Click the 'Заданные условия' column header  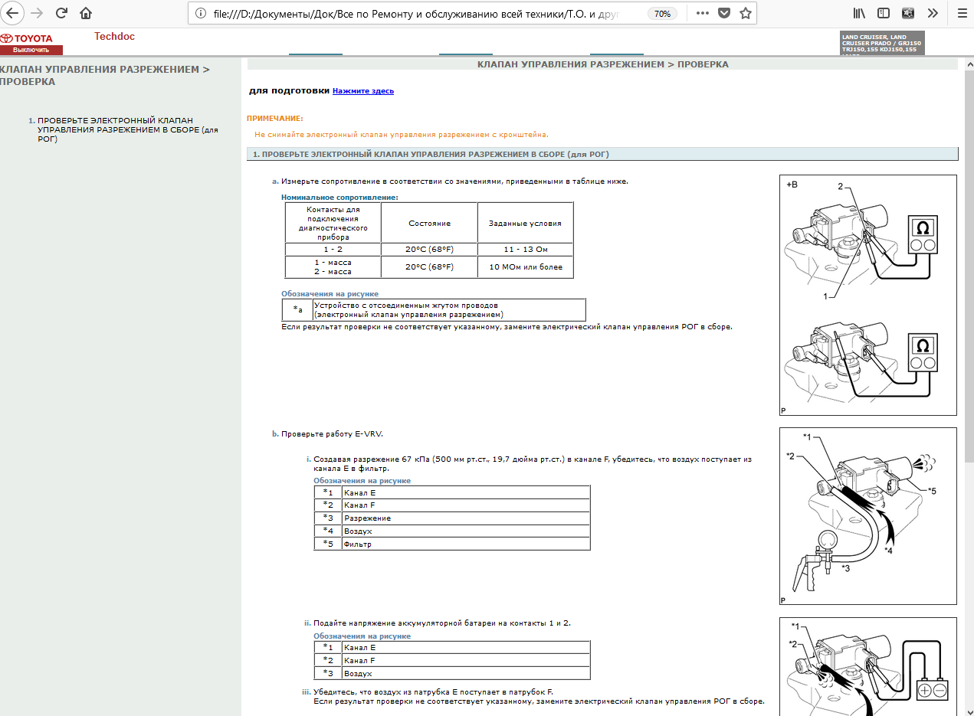click(x=525, y=223)
